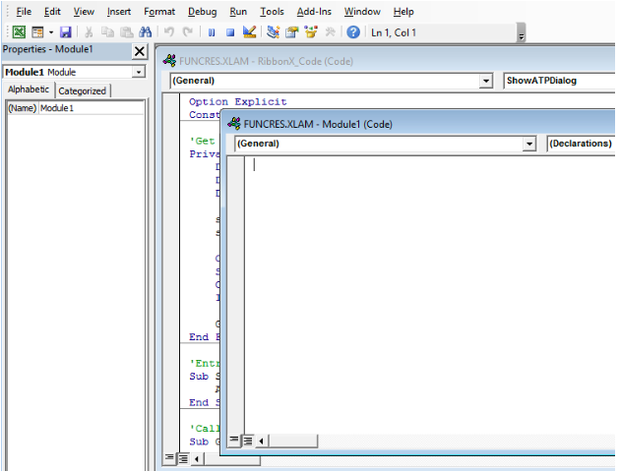This screenshot has height=472, width=620.
Task: Click Procedure View button in RibbonX_Code window
Action: pos(169,458)
